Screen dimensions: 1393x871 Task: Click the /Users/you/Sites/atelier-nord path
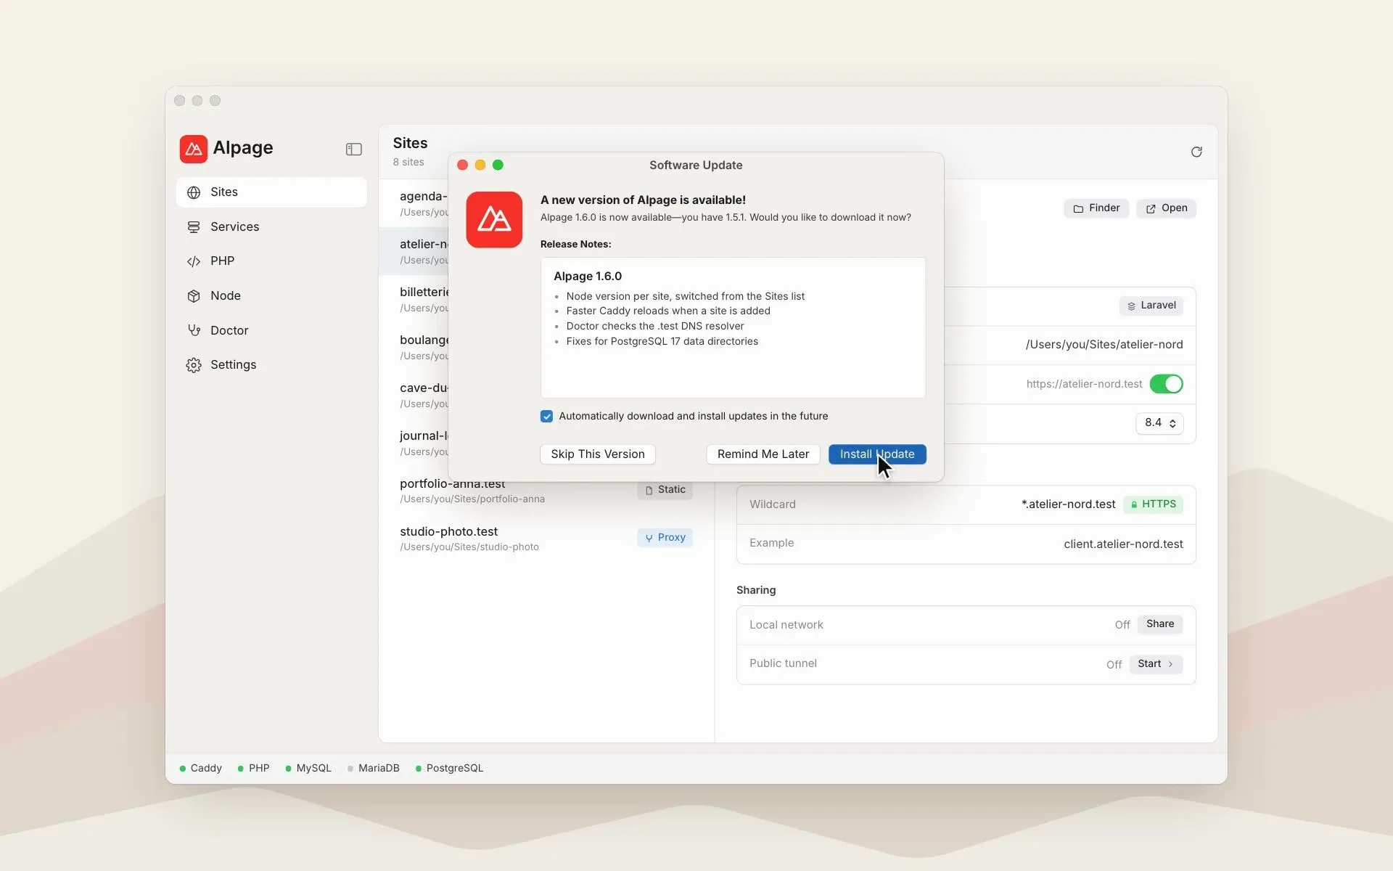[1104, 345]
